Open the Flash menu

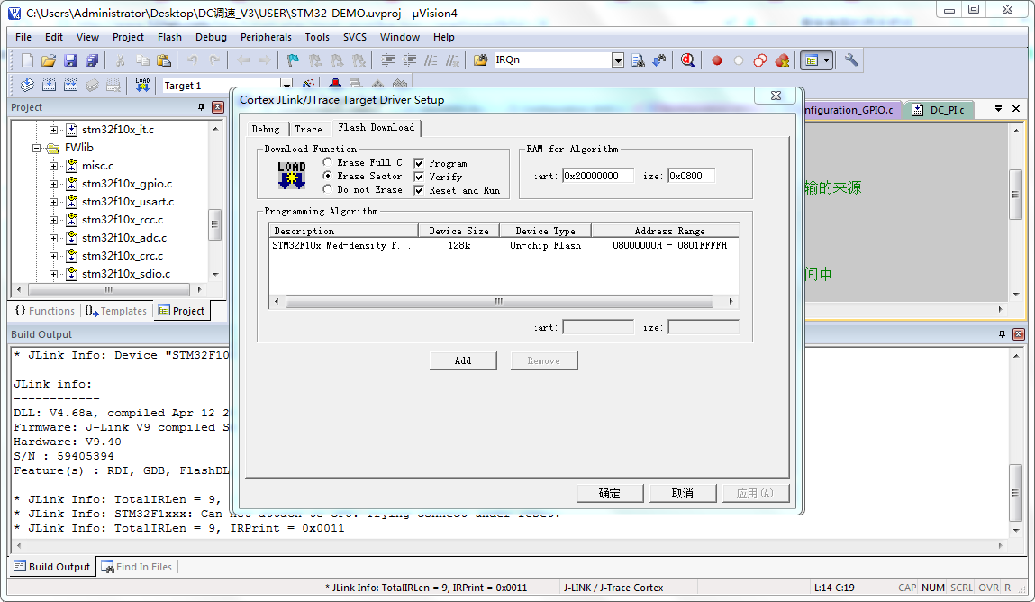(x=169, y=37)
